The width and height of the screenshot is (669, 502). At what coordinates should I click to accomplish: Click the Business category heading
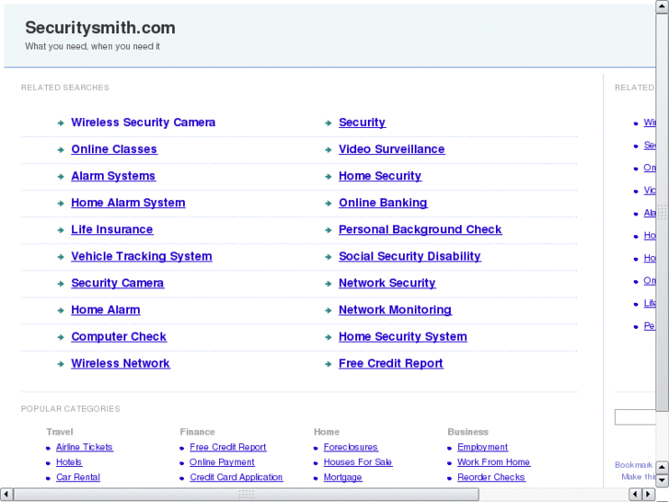467,432
